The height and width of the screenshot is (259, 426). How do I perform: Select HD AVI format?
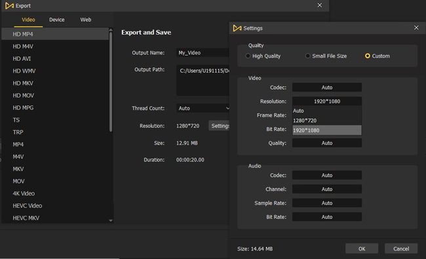click(x=55, y=59)
